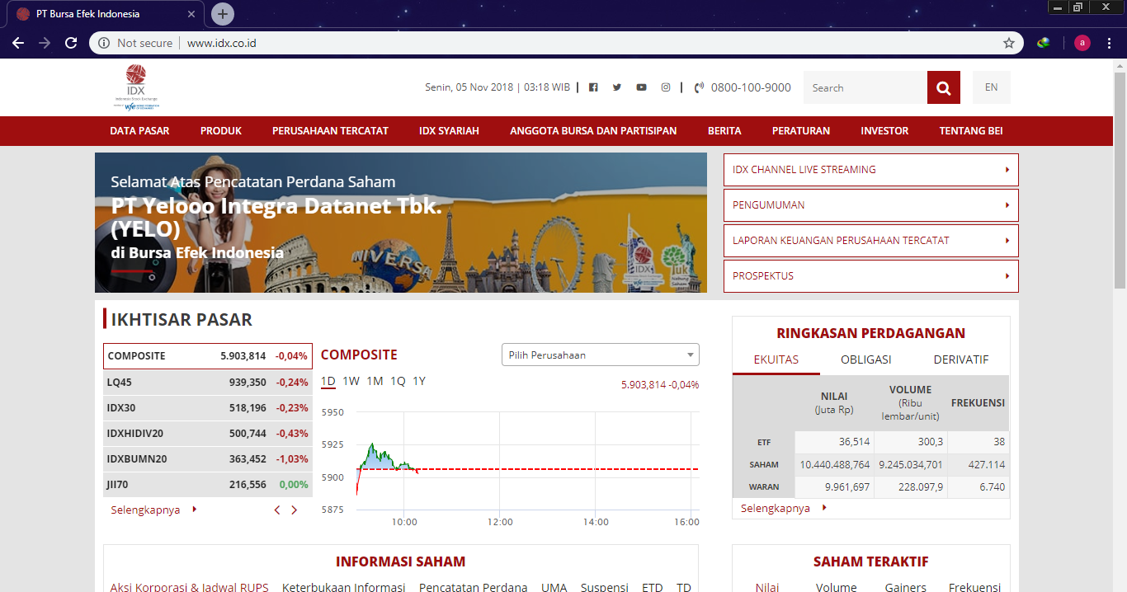Open Gainers tab in Saham Teraktif
1127x592 pixels.
[906, 587]
